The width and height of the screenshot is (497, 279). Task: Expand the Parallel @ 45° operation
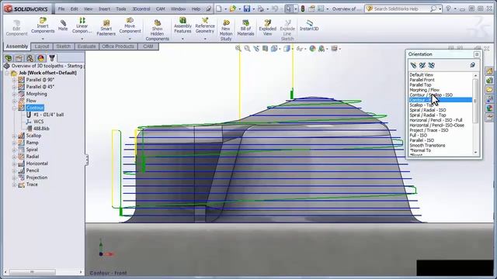tap(14, 87)
